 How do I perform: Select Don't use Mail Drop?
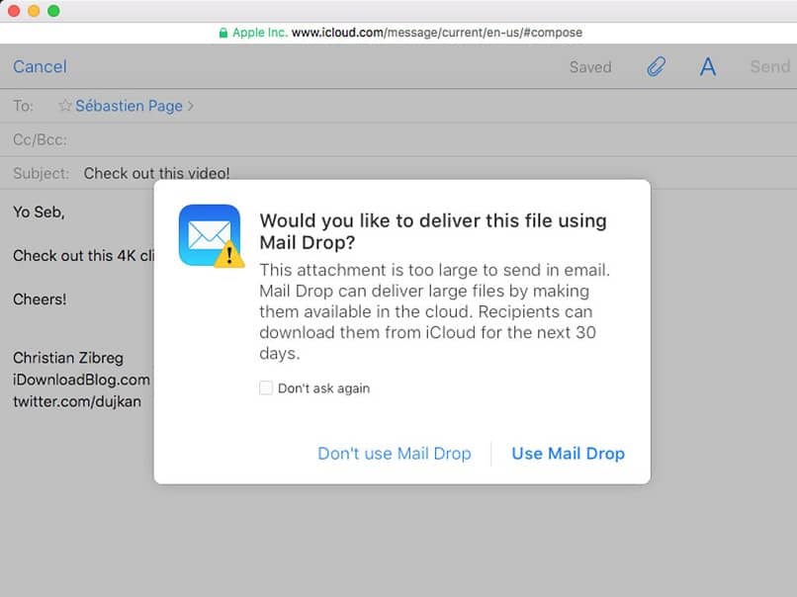(x=395, y=454)
